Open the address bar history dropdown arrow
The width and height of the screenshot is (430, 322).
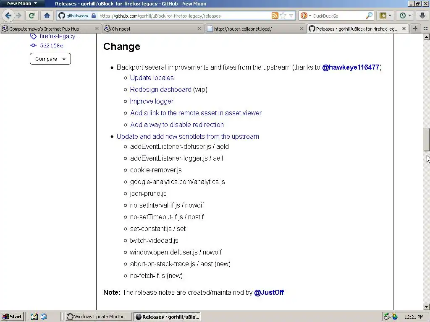[291, 16]
